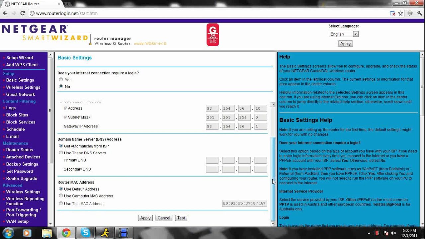Click the red recorder icon in system tray

[x=377, y=233]
